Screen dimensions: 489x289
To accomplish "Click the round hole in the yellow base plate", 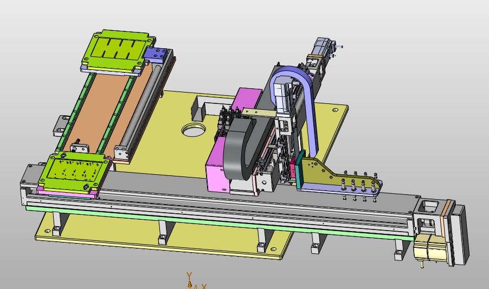I will tap(194, 130).
